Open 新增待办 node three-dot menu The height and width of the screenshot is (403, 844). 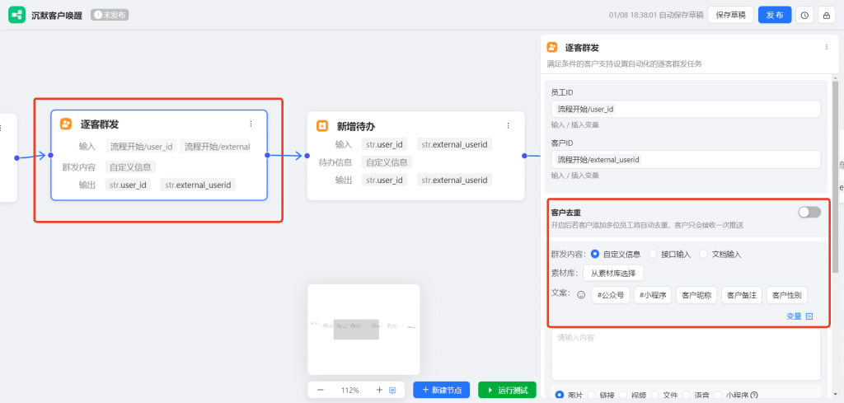tap(508, 126)
